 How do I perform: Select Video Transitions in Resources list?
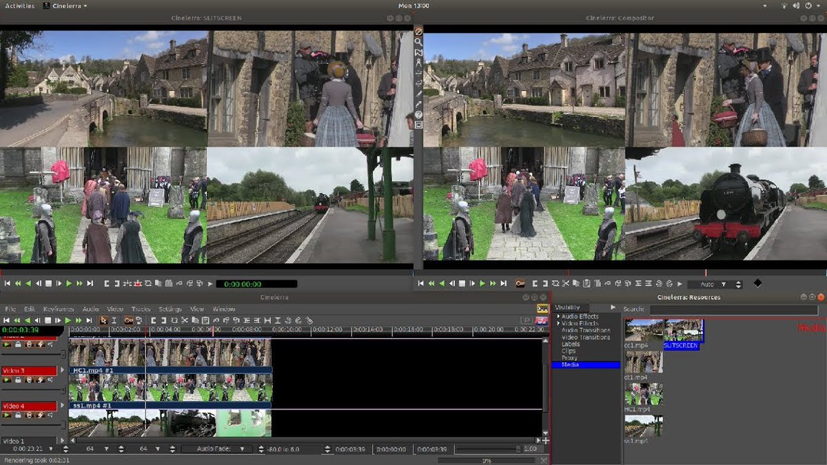click(585, 337)
